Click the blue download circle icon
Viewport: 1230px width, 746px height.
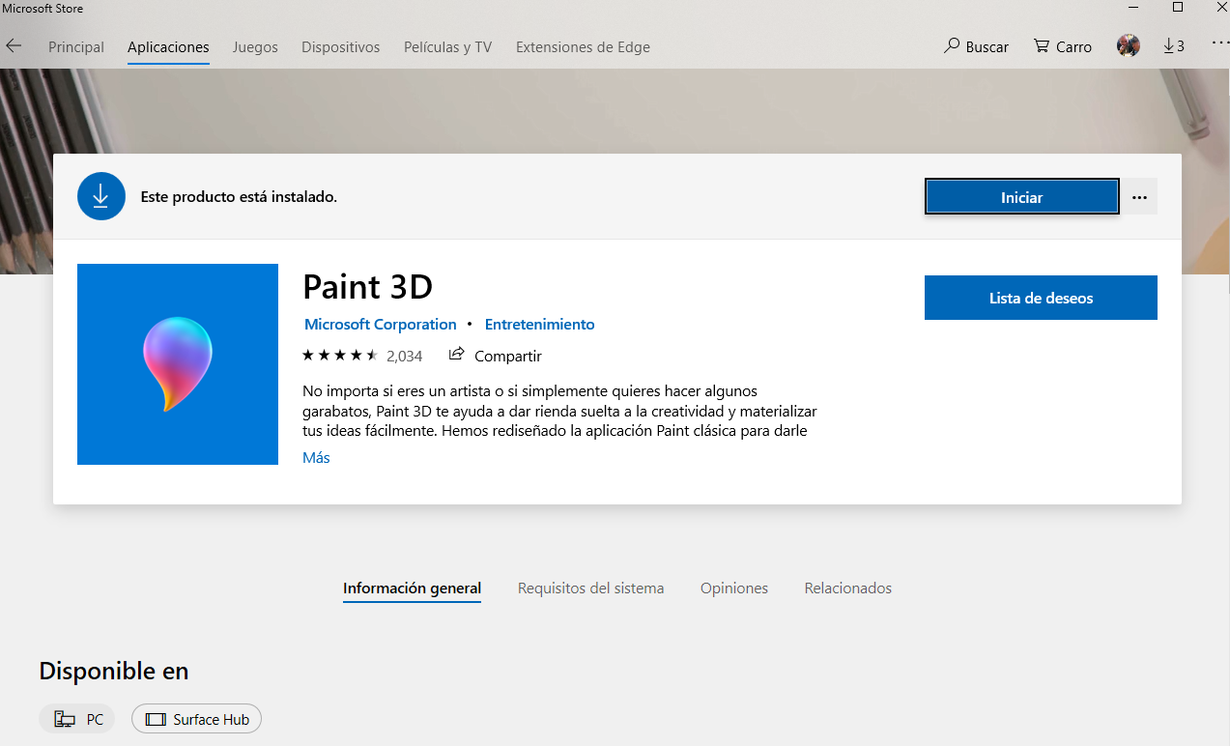pos(101,196)
